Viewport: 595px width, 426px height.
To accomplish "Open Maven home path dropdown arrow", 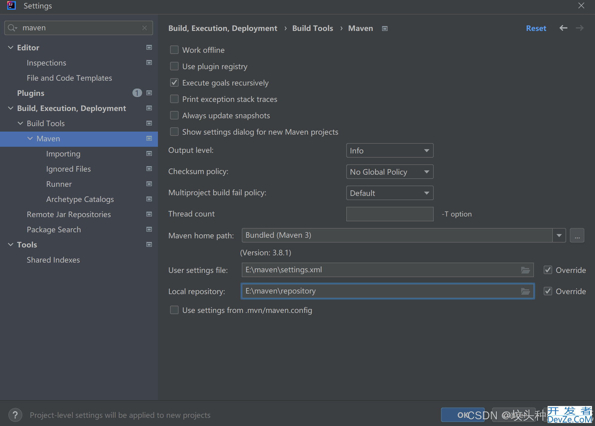I will click(x=559, y=235).
